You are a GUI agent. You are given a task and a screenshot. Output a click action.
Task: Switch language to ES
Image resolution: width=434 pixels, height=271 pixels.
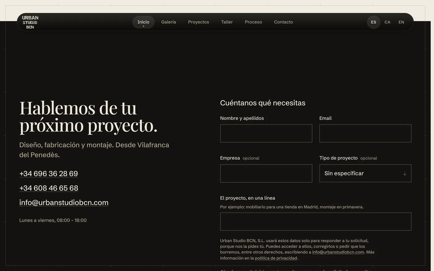click(374, 22)
